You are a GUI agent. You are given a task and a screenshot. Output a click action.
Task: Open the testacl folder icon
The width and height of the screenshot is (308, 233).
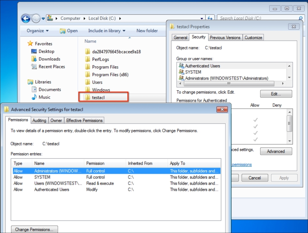[88, 98]
